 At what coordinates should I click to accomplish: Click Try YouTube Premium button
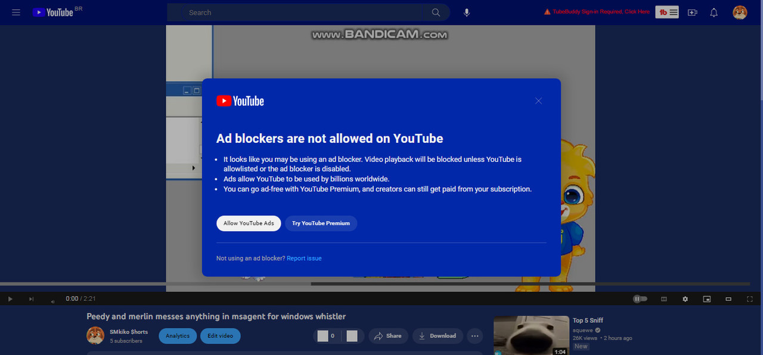point(321,224)
